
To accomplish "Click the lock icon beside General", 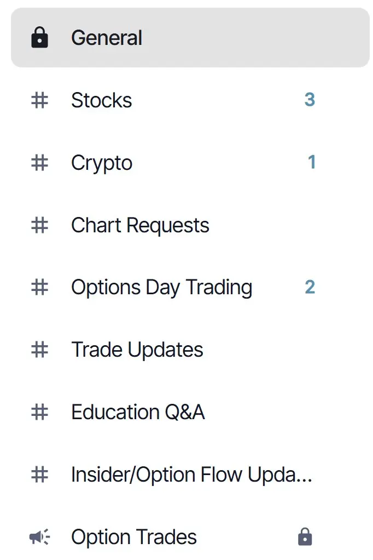I will coord(39,37).
